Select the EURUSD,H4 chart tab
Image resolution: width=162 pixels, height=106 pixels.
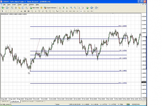coord(15,101)
